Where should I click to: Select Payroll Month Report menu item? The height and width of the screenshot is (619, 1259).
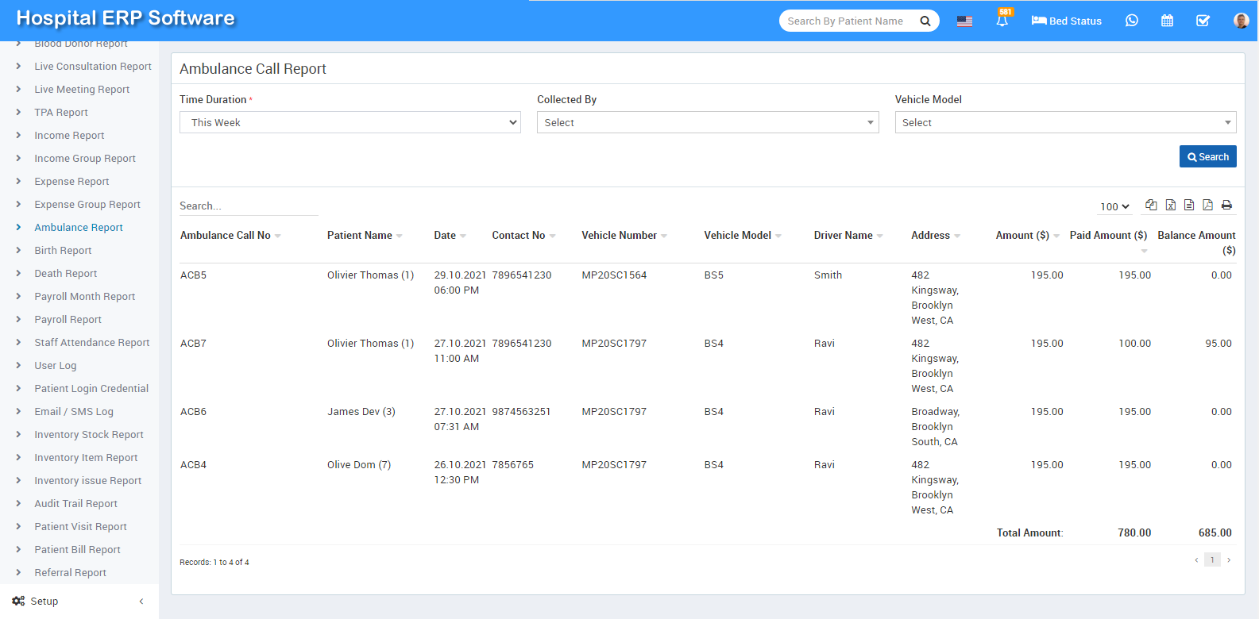coord(84,296)
